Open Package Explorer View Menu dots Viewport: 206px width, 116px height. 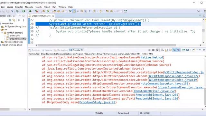[x=23, y=20]
